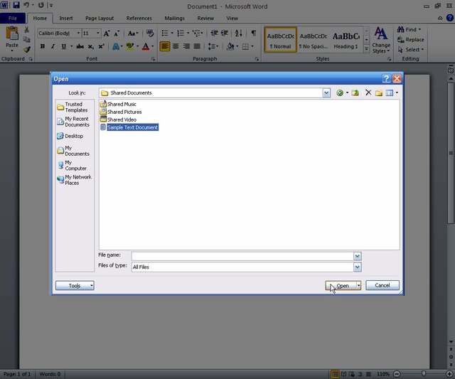Viewport: 455px width, 379px height.
Task: Select the Normal style
Action: point(280,40)
